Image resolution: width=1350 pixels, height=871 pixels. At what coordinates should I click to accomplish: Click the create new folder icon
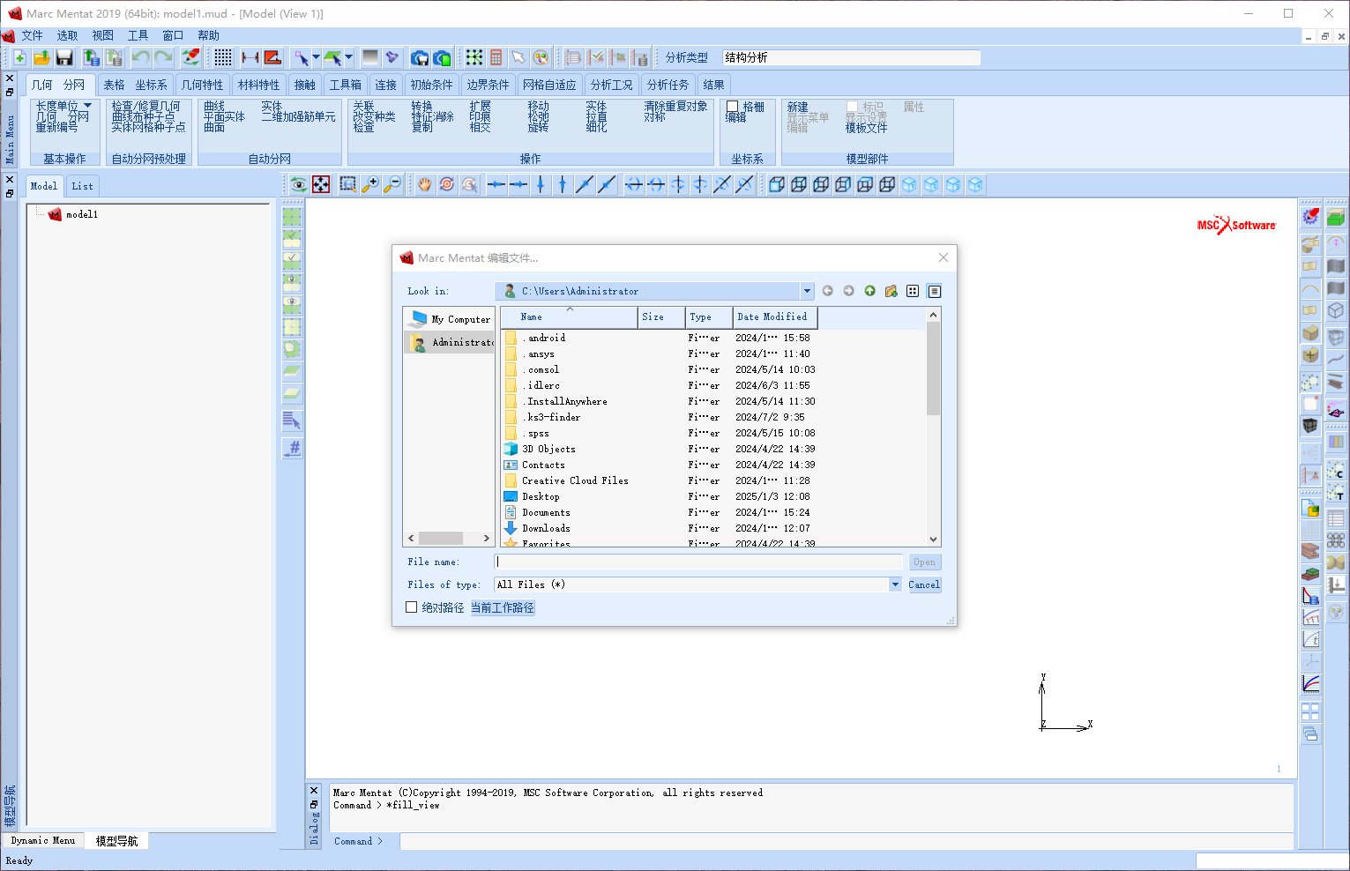pos(891,291)
